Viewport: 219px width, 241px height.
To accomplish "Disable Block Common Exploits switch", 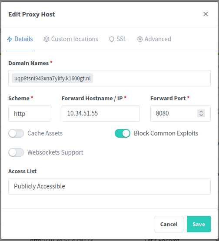I will click(x=123, y=133).
